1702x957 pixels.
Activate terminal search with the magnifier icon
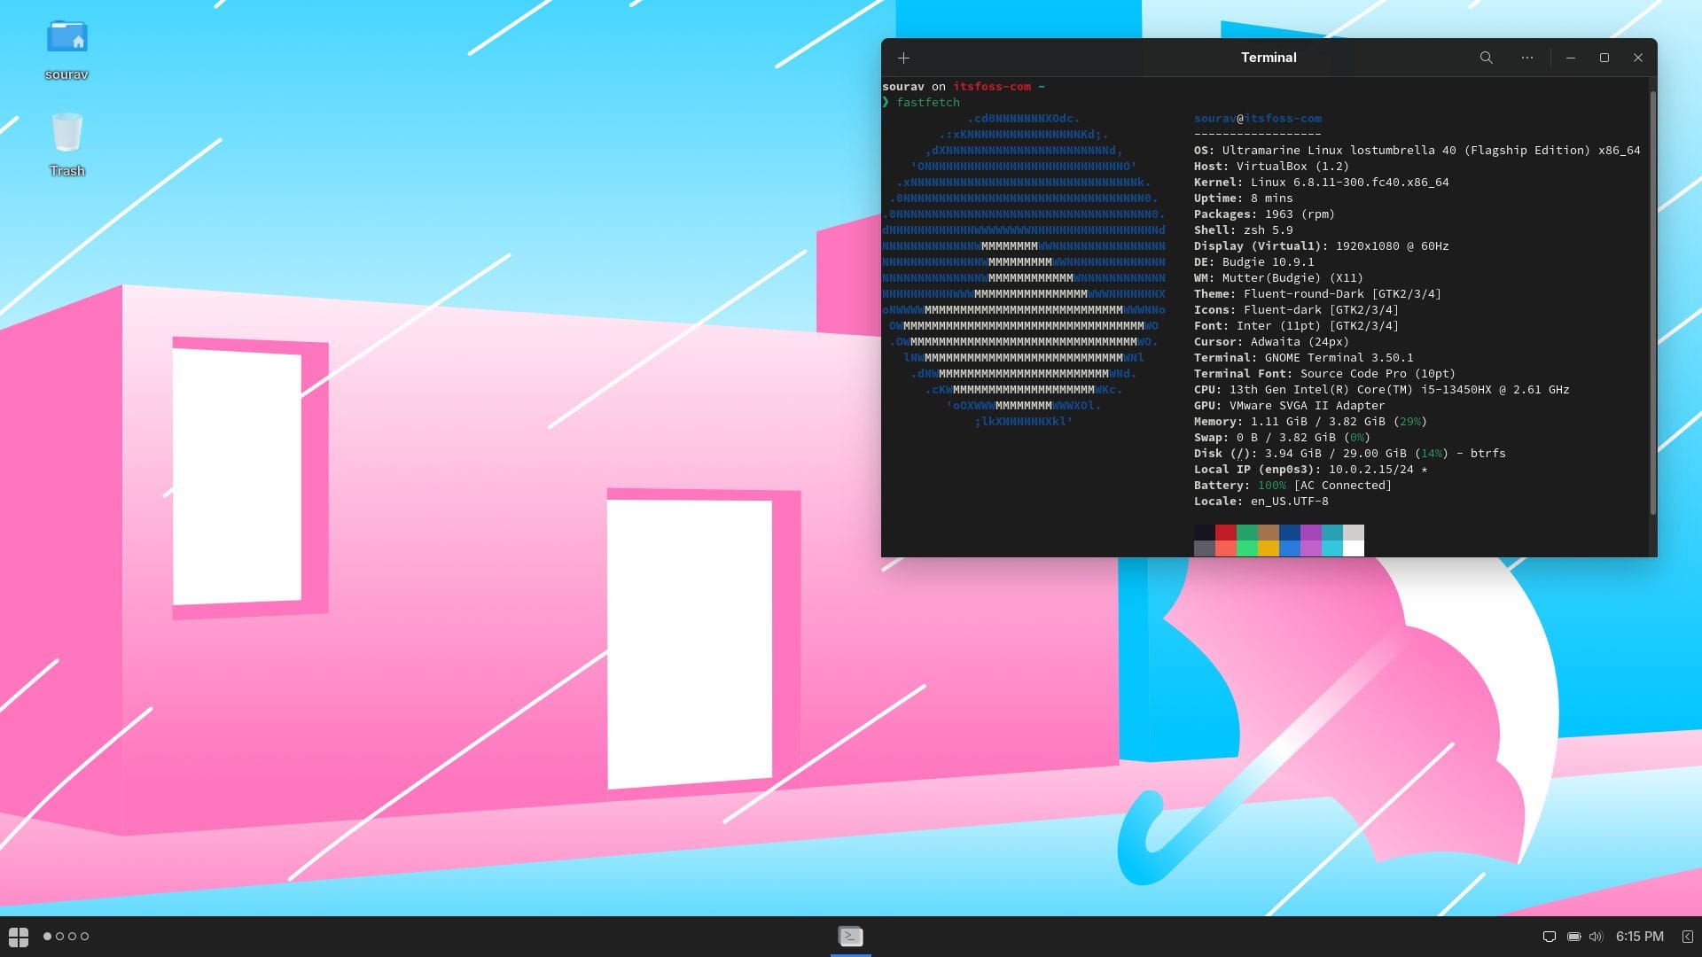[x=1486, y=58]
